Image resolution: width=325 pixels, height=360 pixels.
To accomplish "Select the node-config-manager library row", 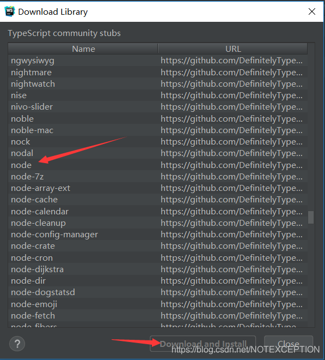I will (158, 235).
